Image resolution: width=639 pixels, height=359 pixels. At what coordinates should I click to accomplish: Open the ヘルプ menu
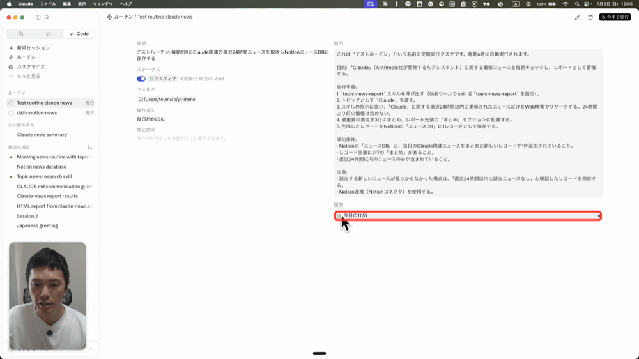(125, 4)
